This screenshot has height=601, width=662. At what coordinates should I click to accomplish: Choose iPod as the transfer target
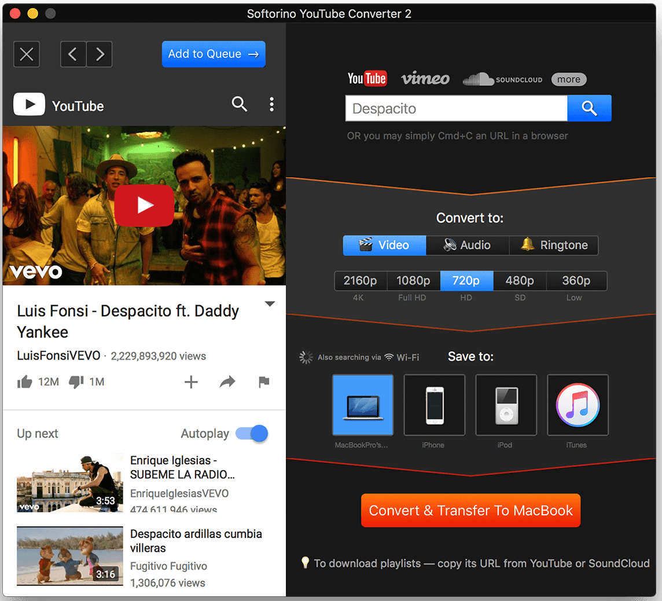506,405
